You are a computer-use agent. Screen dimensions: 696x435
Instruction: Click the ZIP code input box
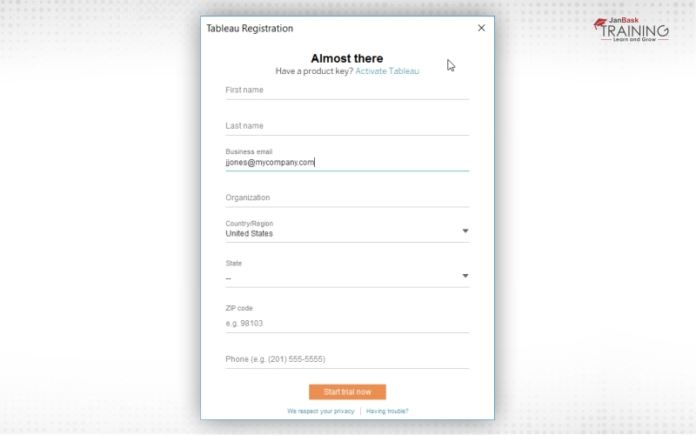tap(346, 324)
